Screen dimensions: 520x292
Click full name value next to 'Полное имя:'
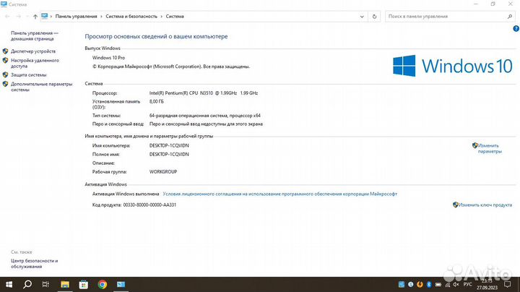(169, 154)
